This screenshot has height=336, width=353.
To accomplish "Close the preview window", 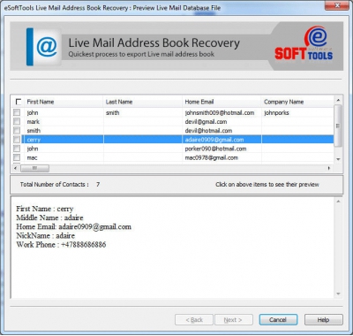I will click(x=337, y=5).
